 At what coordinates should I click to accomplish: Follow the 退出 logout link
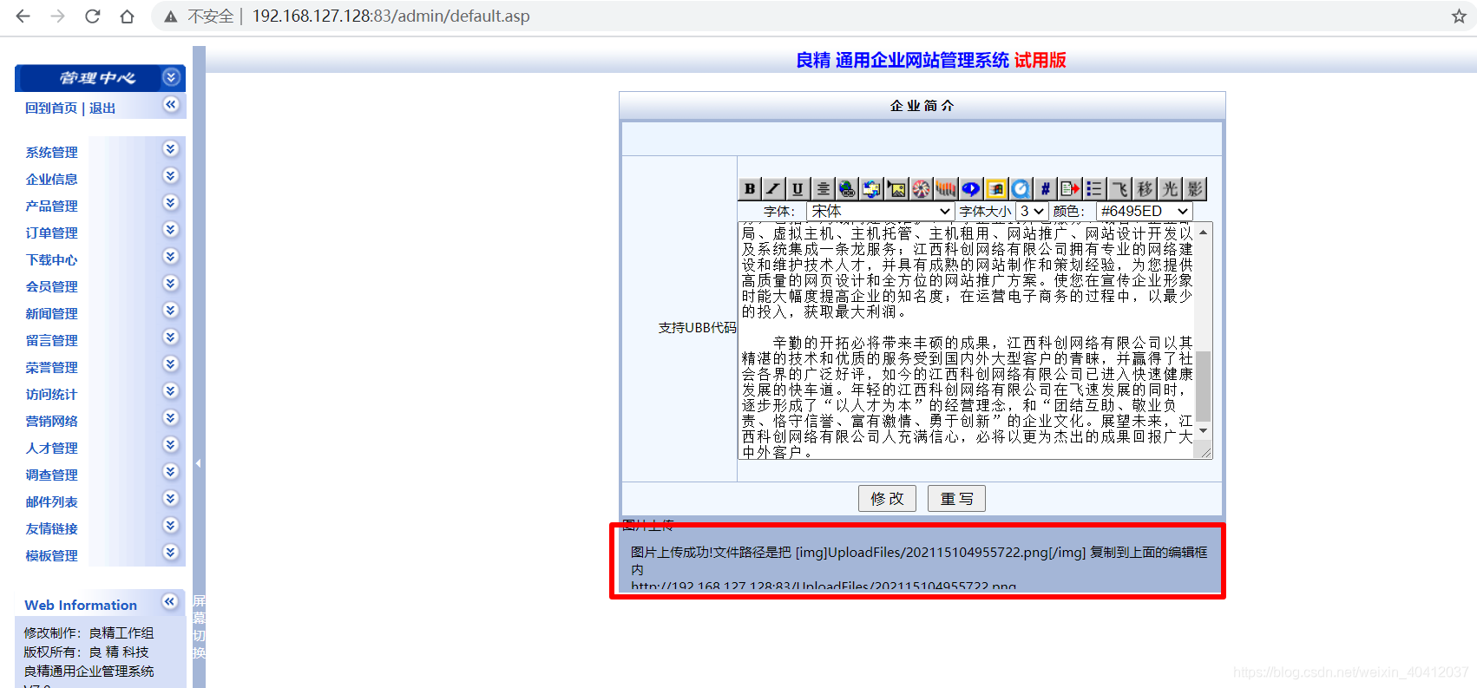coord(102,108)
